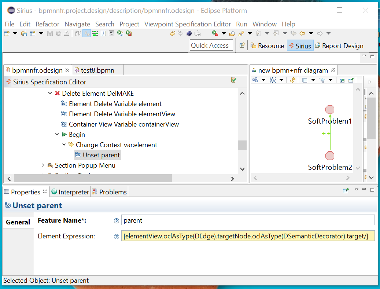The image size is (380, 289).
Task: Close the new bpmn+nfr diagram tab
Action: click(333, 70)
